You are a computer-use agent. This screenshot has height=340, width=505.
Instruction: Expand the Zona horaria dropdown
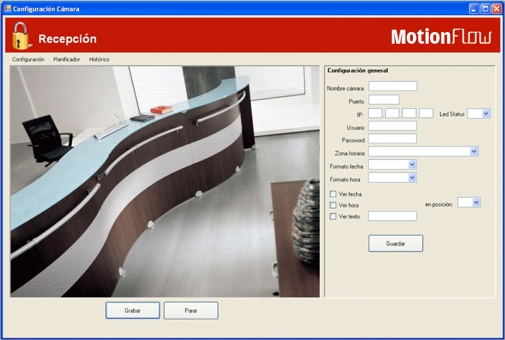pos(474,151)
